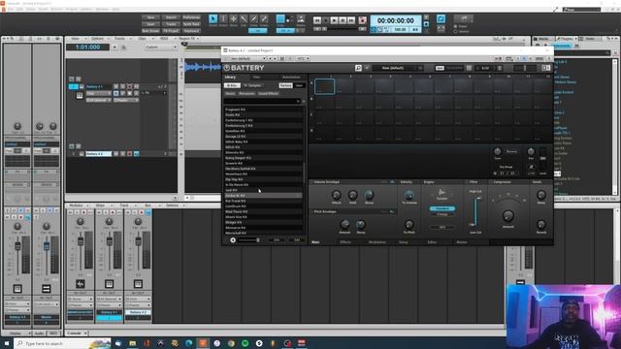Select the Draw tool in the tools module

pos(254,19)
